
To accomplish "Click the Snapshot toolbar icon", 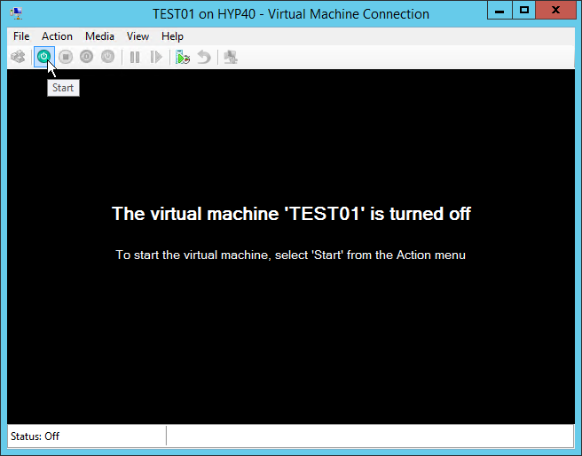I will (x=182, y=57).
